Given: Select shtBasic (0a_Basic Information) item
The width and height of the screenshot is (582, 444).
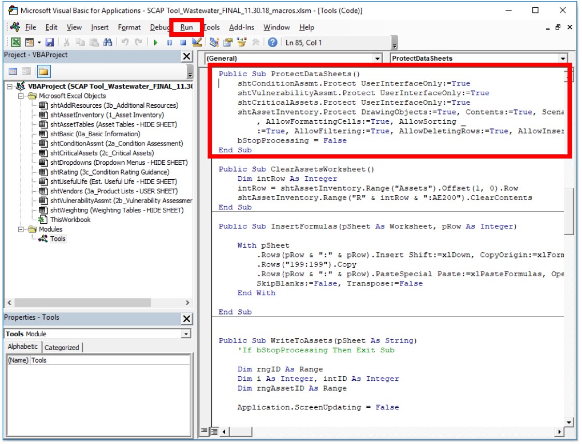Looking at the screenshot, I should tap(95, 134).
